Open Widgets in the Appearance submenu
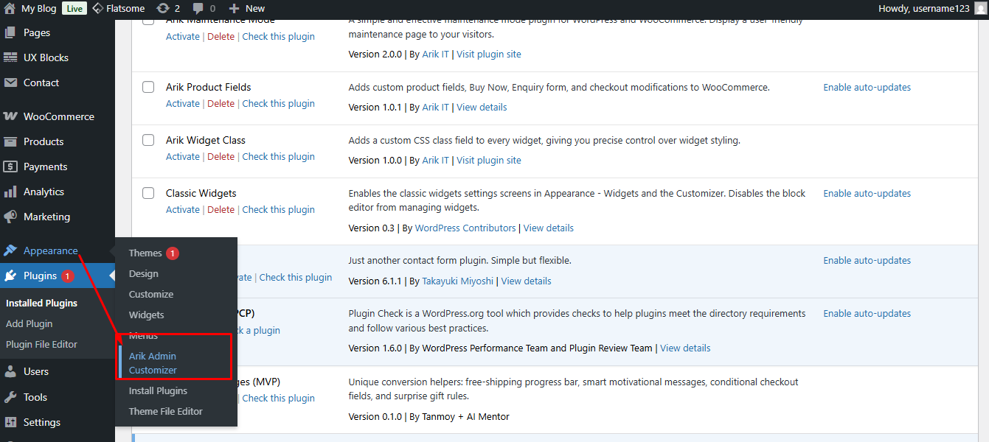 pyautogui.click(x=147, y=315)
